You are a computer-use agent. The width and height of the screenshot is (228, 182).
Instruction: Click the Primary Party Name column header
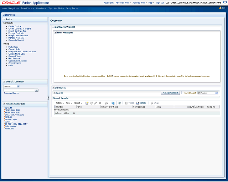[116, 107]
